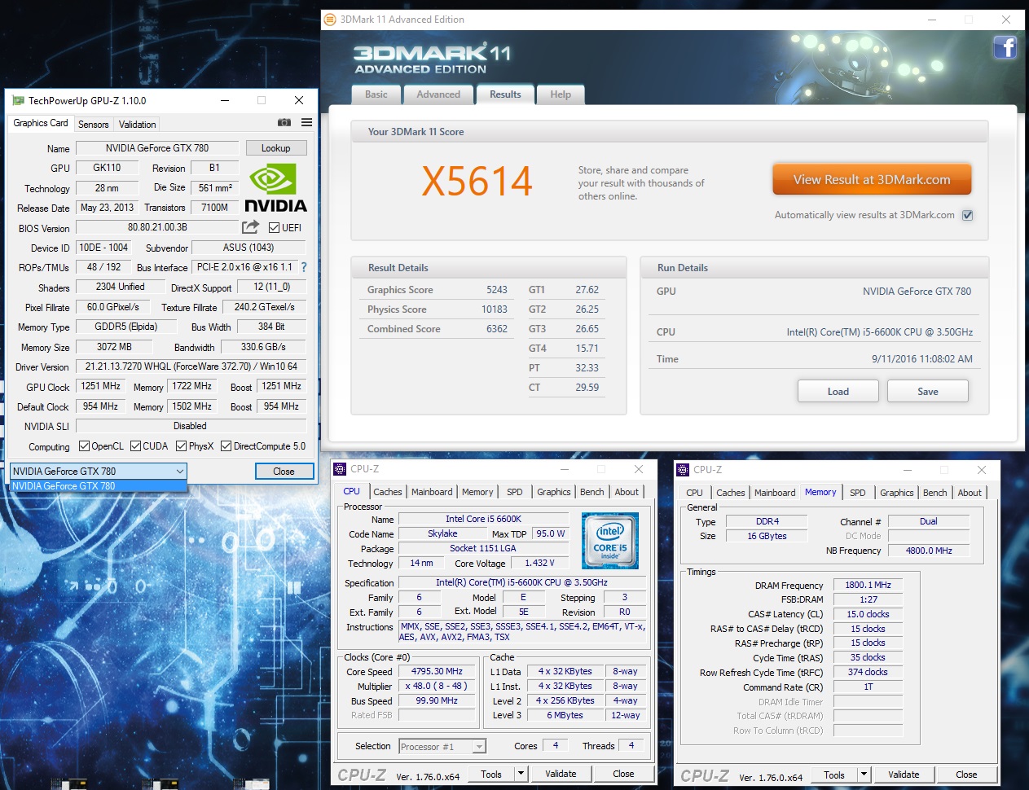Open CPU tab in right CPU-Z
This screenshot has height=790, width=1029.
(x=694, y=493)
